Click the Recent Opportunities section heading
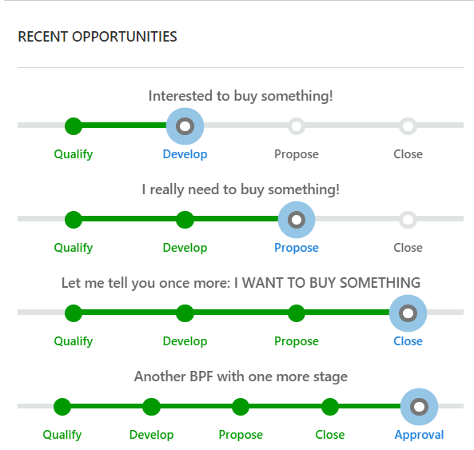 pyautogui.click(x=98, y=37)
